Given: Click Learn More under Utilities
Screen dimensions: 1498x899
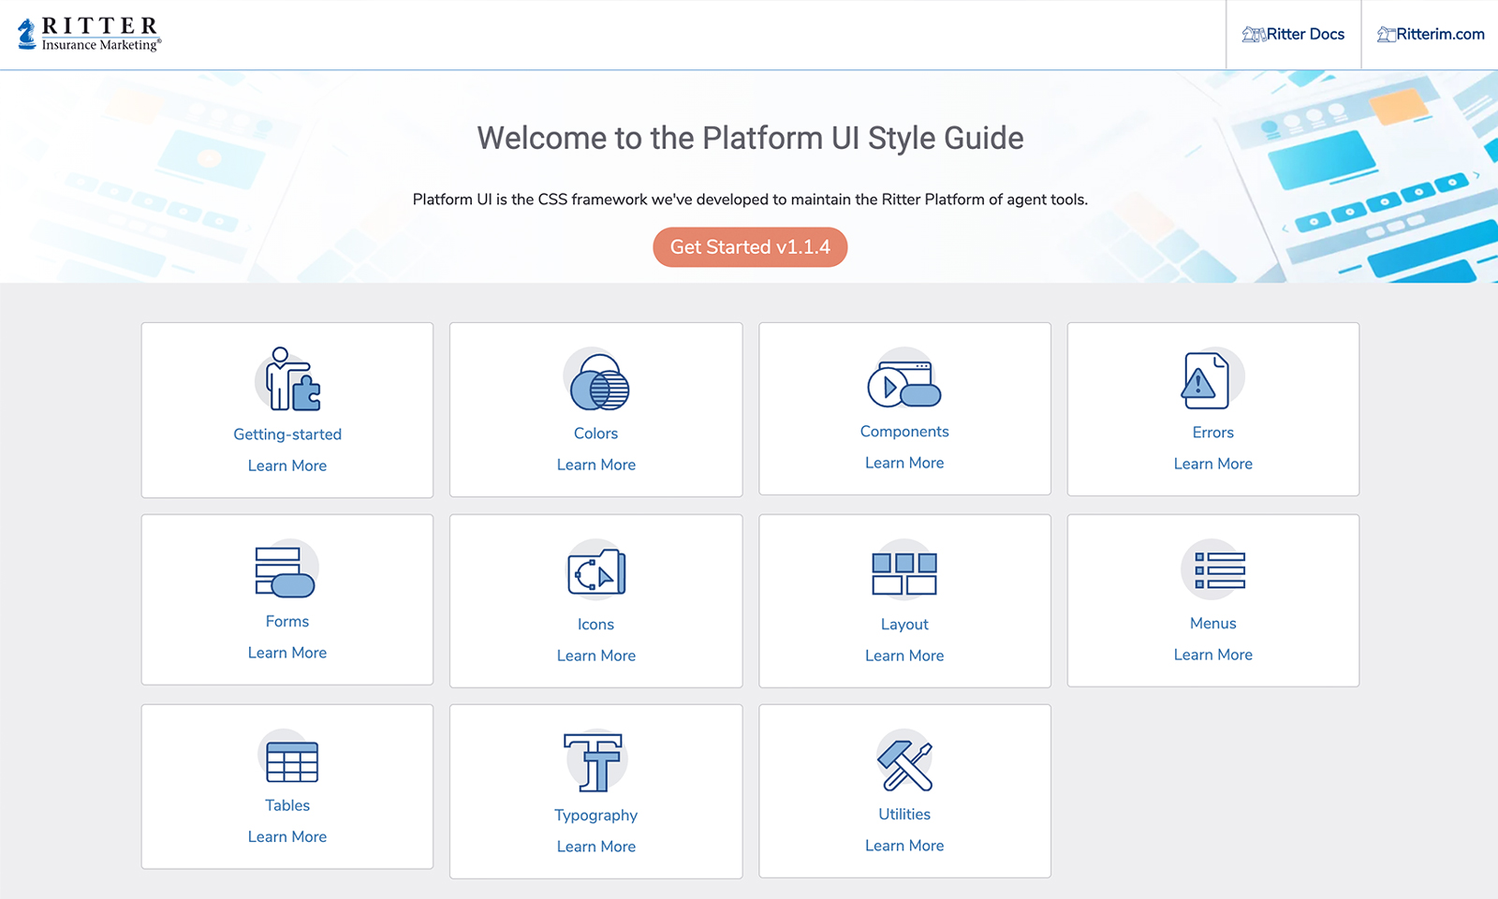Looking at the screenshot, I should point(904,846).
